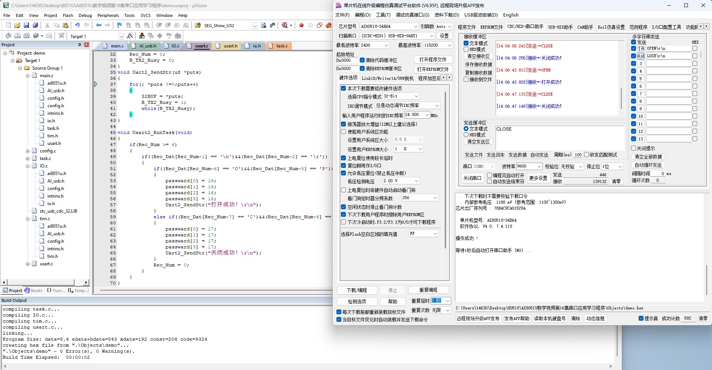
Task: Open file with the folder toolbar icon
Action: 17,25
